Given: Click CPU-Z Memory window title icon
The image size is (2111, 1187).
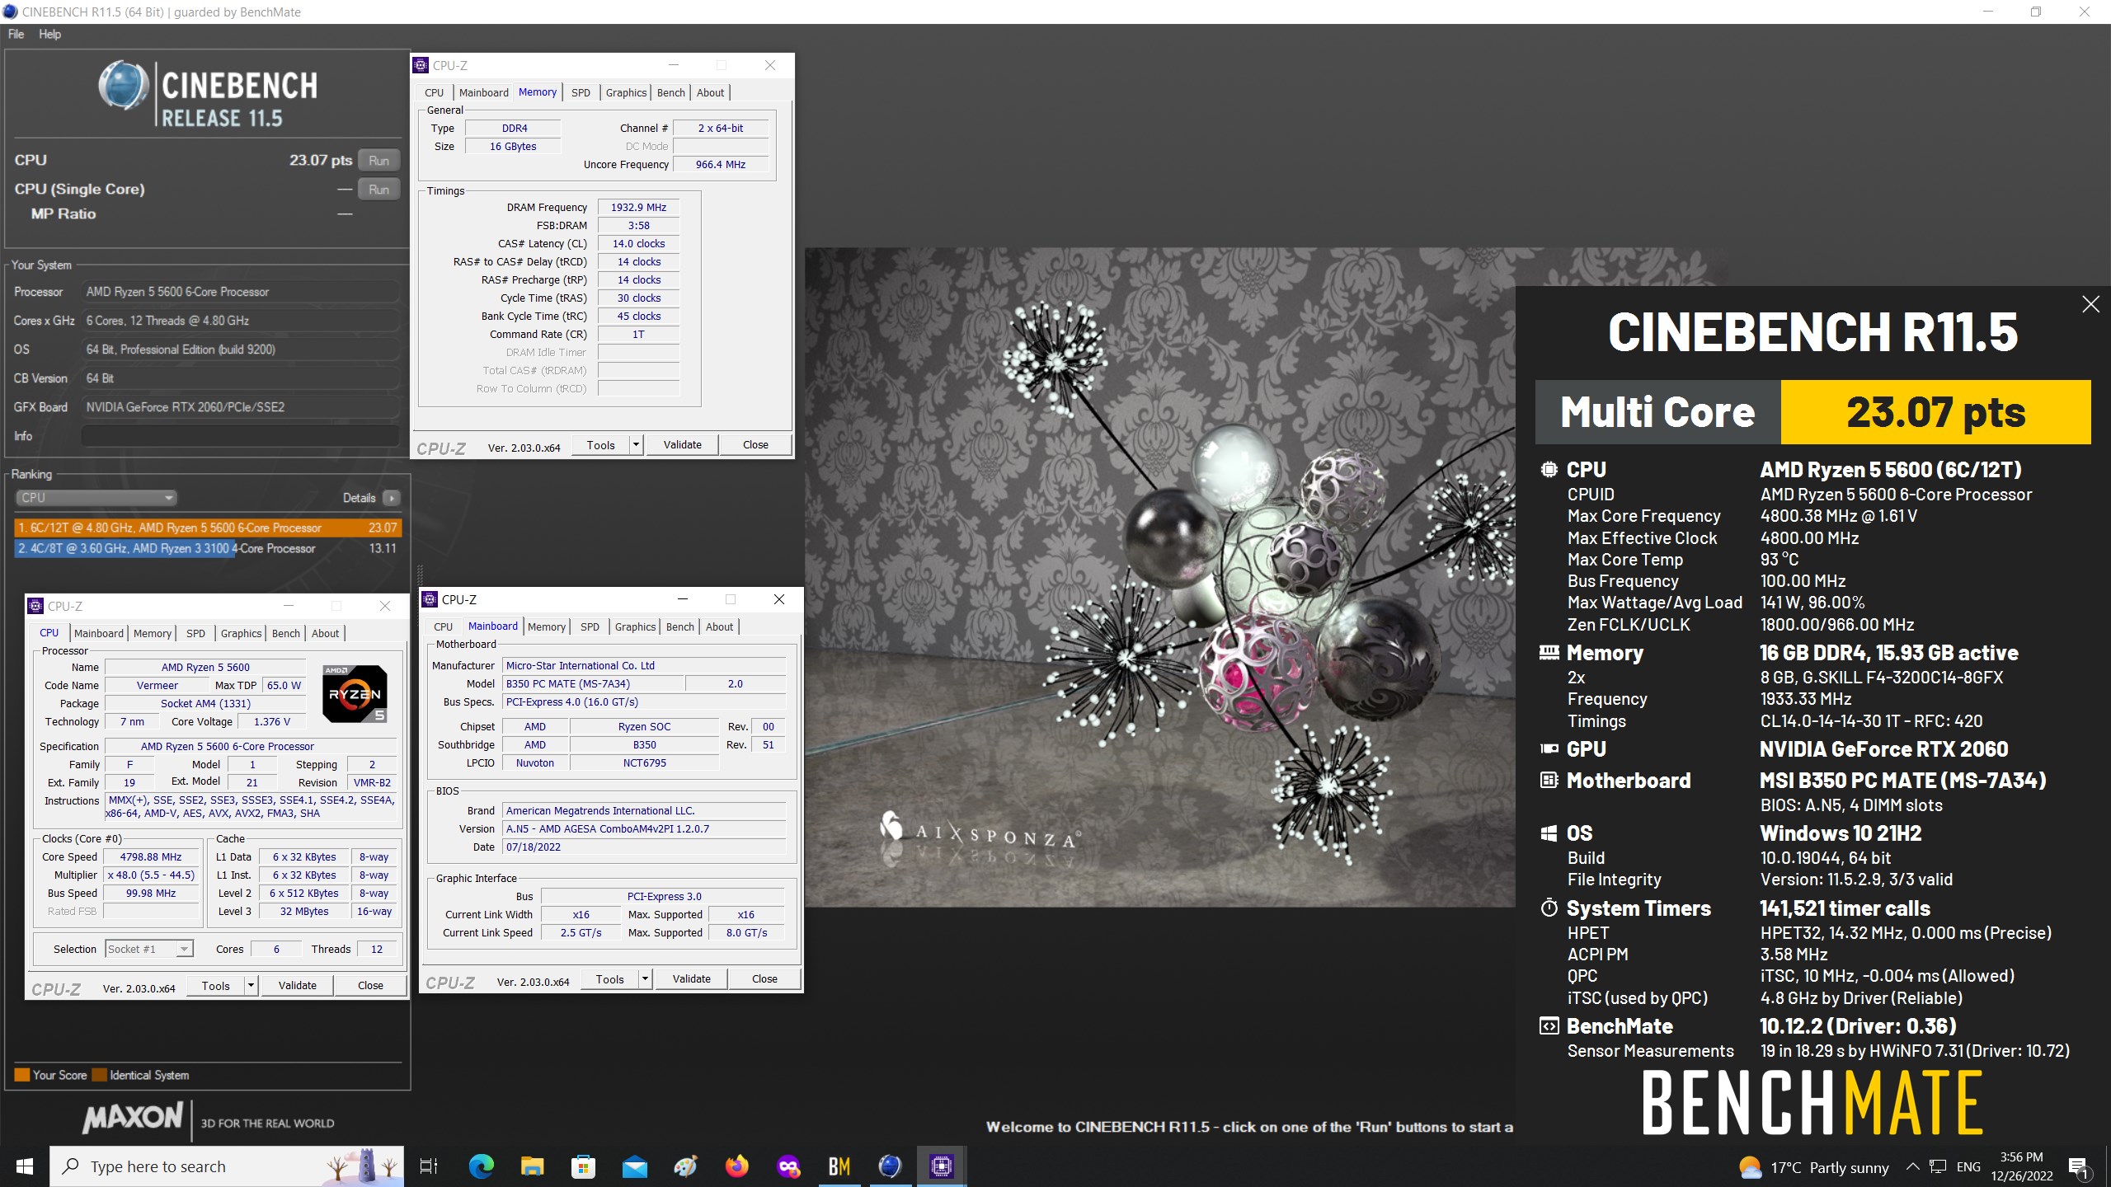Looking at the screenshot, I should [421, 65].
